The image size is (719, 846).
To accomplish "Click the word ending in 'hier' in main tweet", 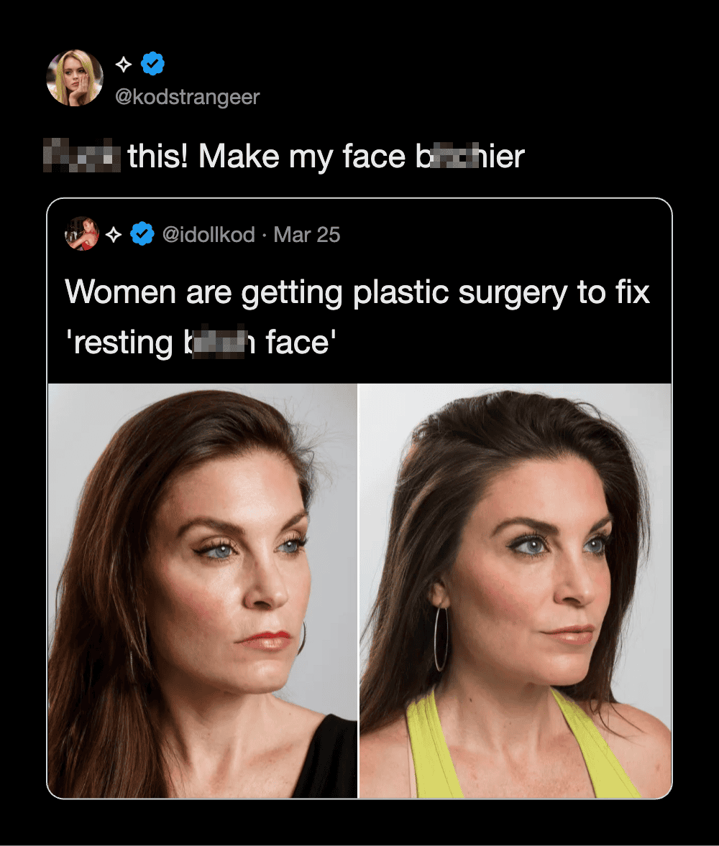I will pyautogui.click(x=470, y=157).
